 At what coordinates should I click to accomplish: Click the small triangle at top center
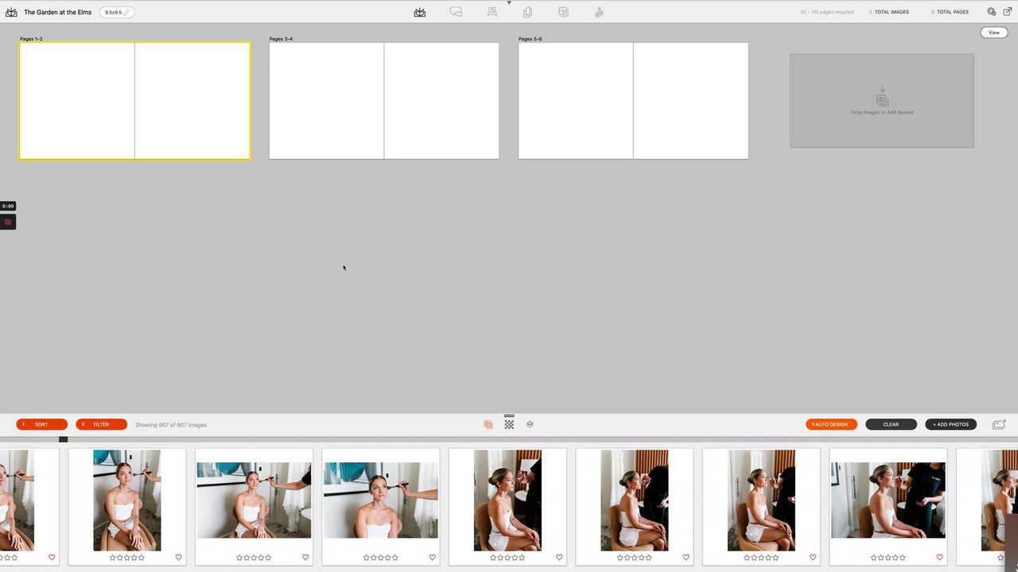pos(509,3)
